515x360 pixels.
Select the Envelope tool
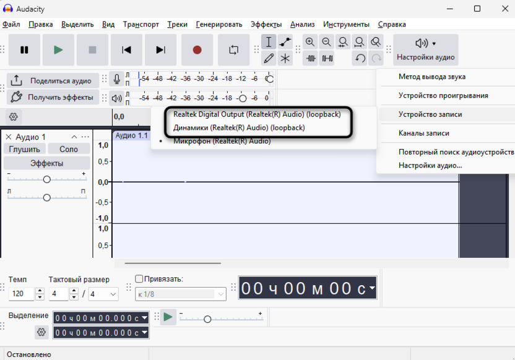coord(285,42)
